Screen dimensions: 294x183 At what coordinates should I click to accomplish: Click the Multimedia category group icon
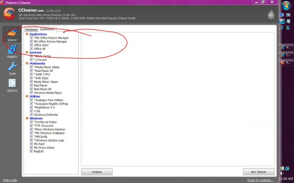point(27,63)
